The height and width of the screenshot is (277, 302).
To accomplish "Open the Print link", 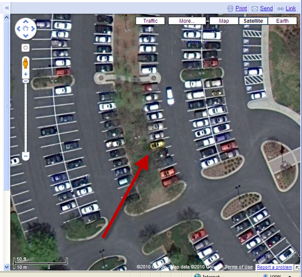I will point(241,8).
